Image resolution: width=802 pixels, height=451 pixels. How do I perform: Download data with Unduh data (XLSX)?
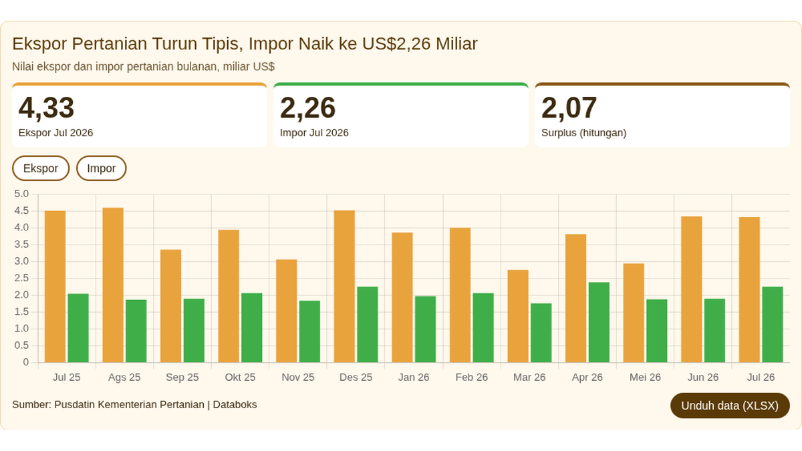pyautogui.click(x=730, y=406)
